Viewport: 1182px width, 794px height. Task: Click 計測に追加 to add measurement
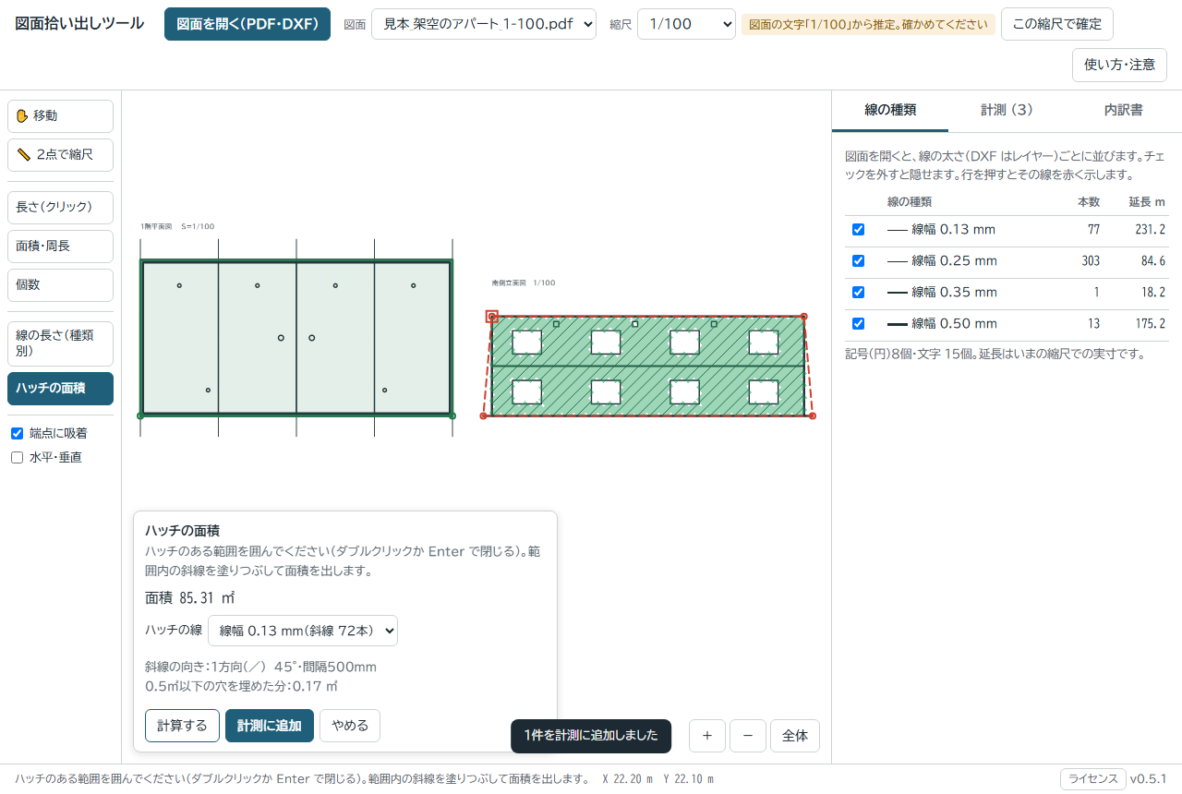270,726
